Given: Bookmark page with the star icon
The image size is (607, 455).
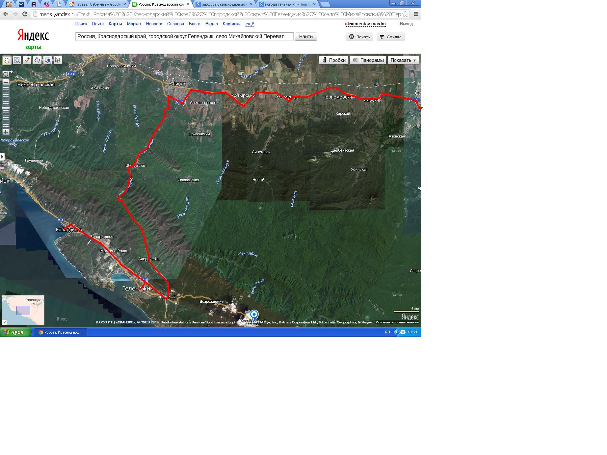Looking at the screenshot, I should pos(406,14).
